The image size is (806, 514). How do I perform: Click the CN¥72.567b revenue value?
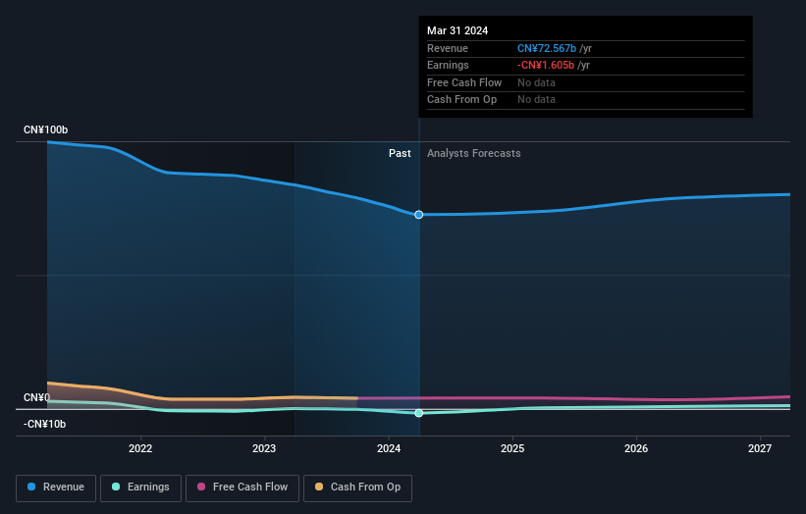point(547,48)
